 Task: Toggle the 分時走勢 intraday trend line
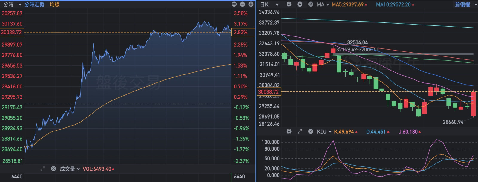tap(34, 4)
